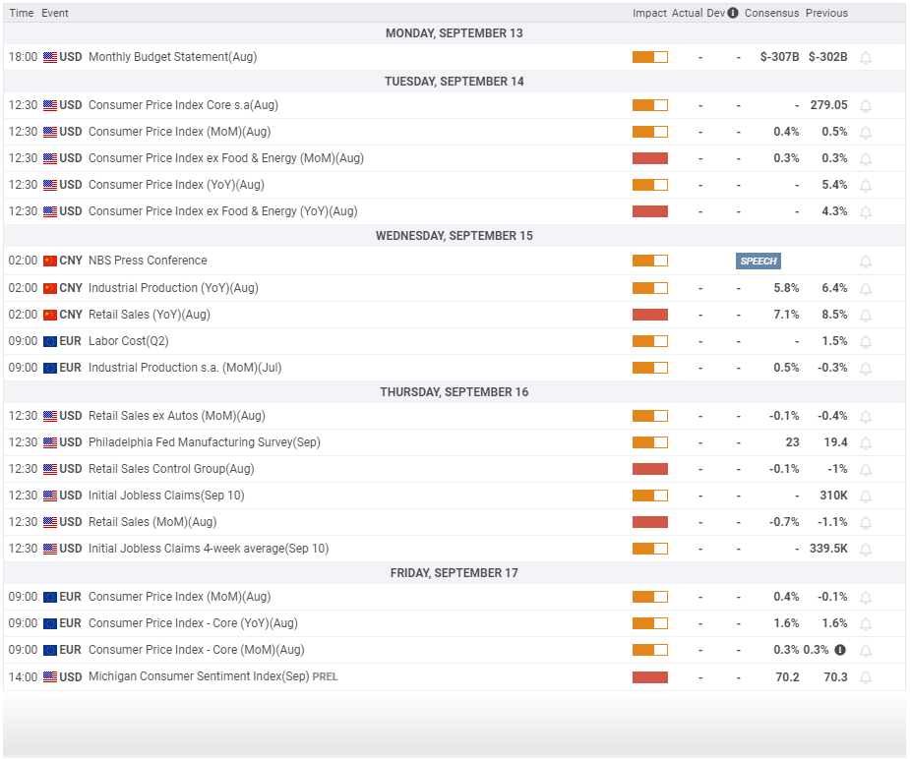The width and height of the screenshot is (910, 759).
Task: Click bell for EUR CPI - Core (YoY)
Action: coord(866,624)
